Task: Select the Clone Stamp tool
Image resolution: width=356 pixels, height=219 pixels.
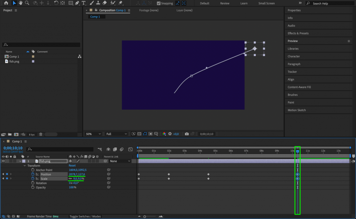Action: click(x=97, y=3)
